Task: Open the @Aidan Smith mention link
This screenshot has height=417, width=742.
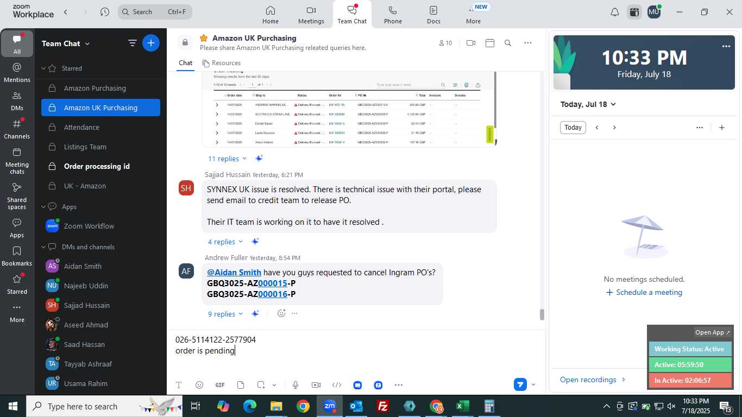Action: (234, 272)
